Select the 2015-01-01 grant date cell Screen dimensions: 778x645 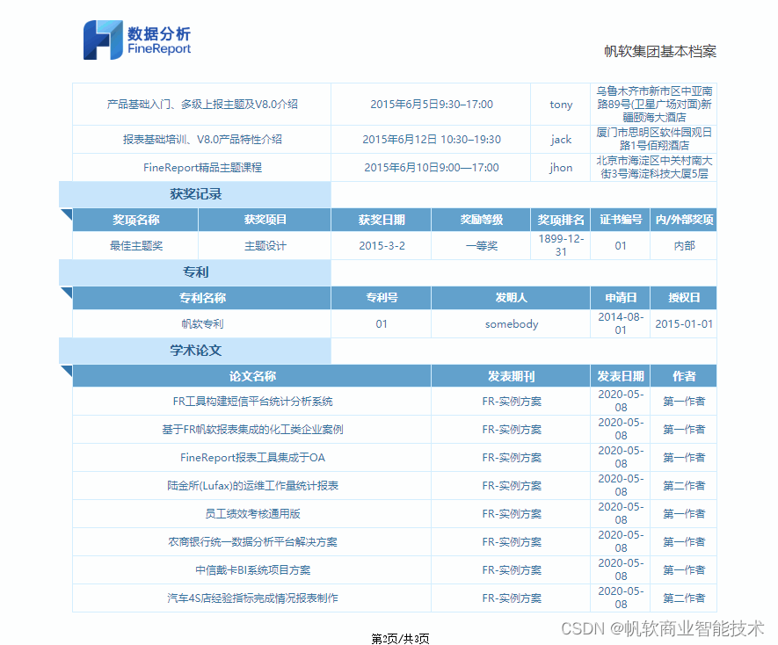tap(684, 324)
